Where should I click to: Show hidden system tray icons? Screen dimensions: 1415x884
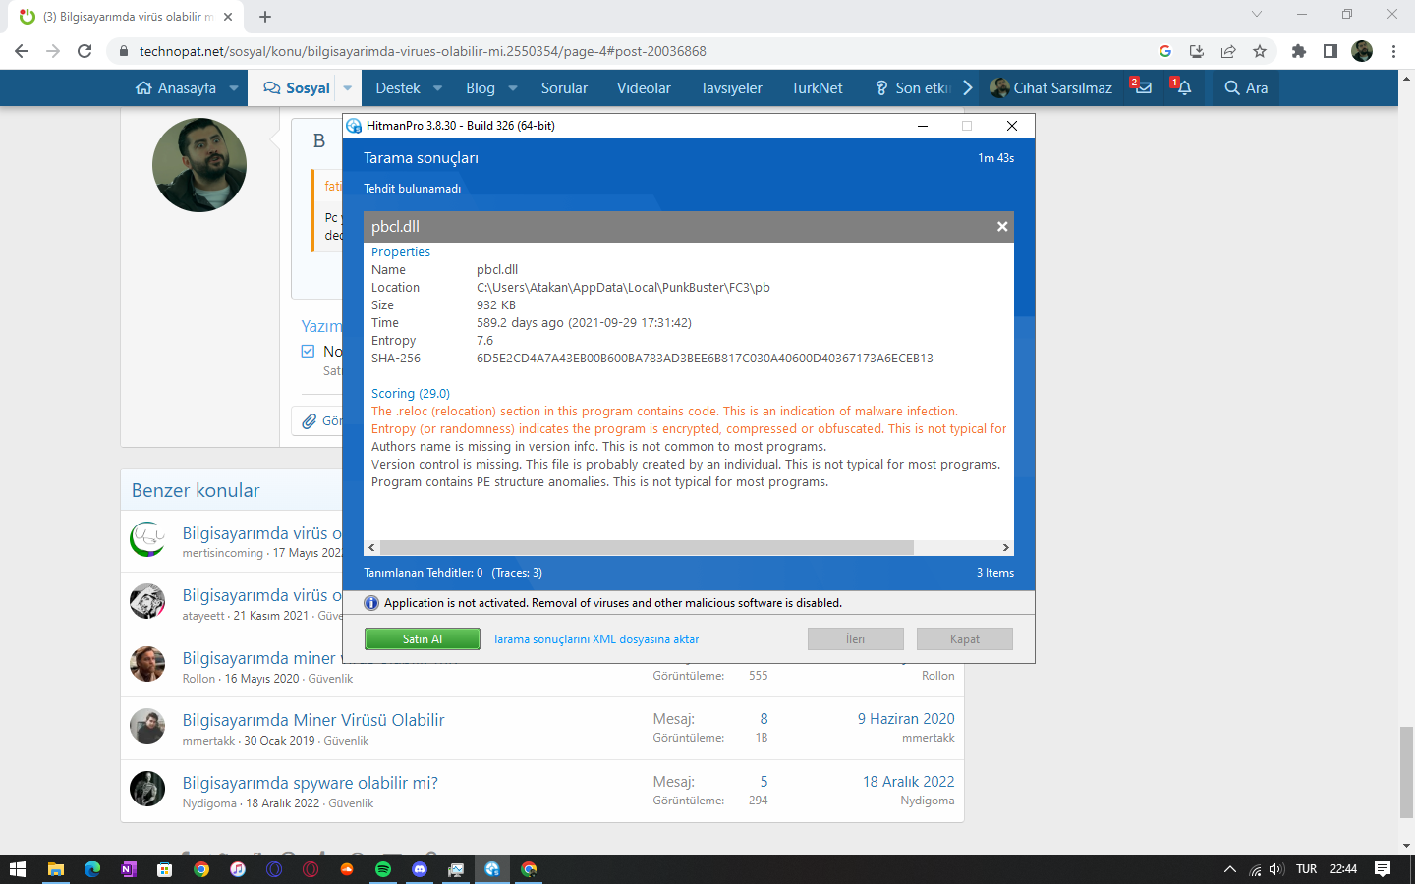click(1229, 869)
